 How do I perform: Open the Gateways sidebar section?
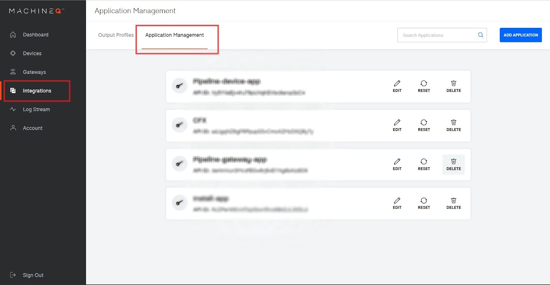[34, 72]
